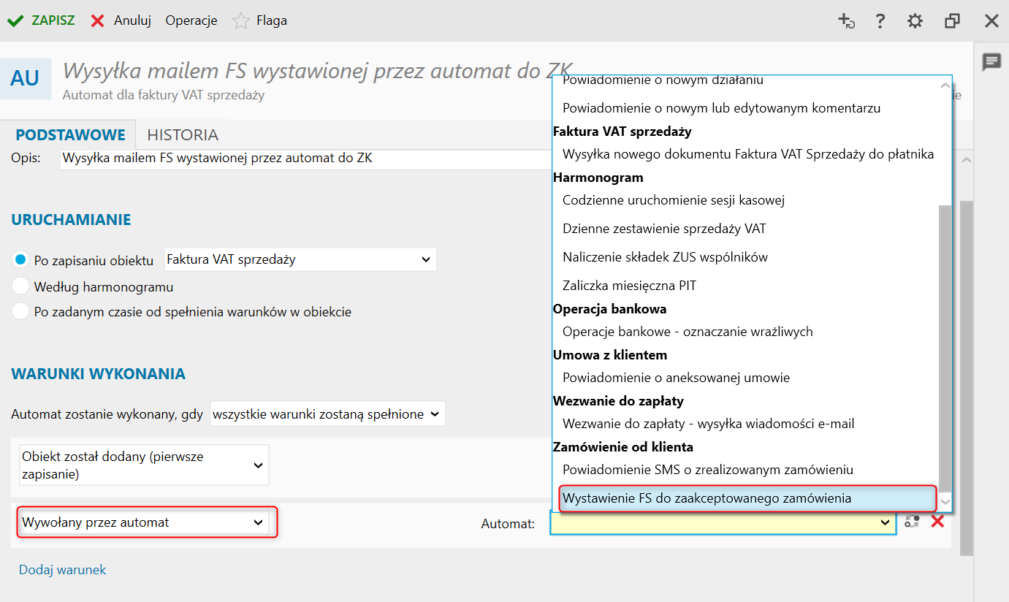Switch to the HISTORIA tab
This screenshot has height=602, width=1009.
click(183, 135)
